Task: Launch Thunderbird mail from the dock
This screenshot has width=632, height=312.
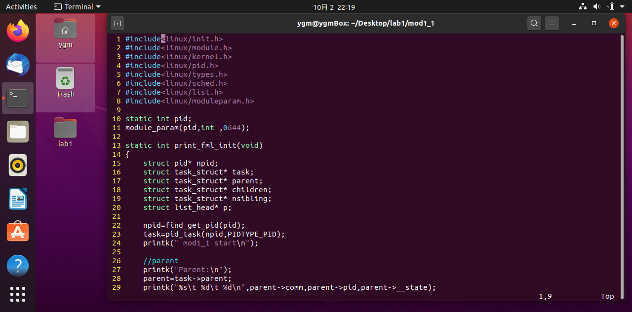Action: [18, 65]
